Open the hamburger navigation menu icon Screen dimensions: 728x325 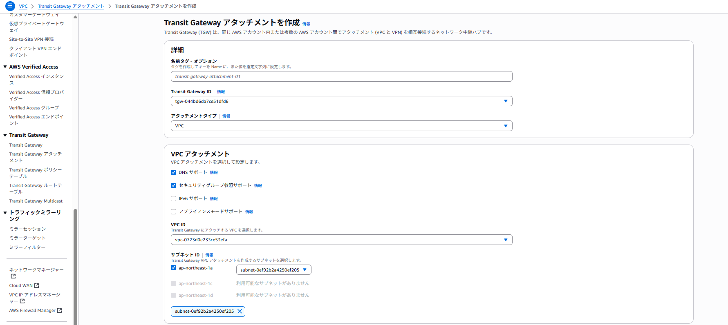(x=10, y=6)
